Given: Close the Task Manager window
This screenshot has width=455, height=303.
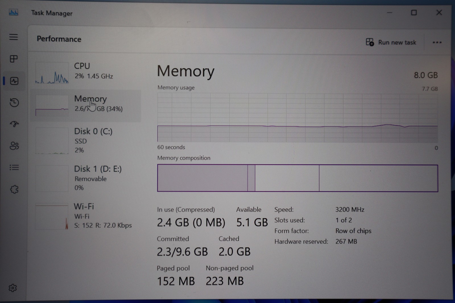Looking at the screenshot, I should (439, 12).
